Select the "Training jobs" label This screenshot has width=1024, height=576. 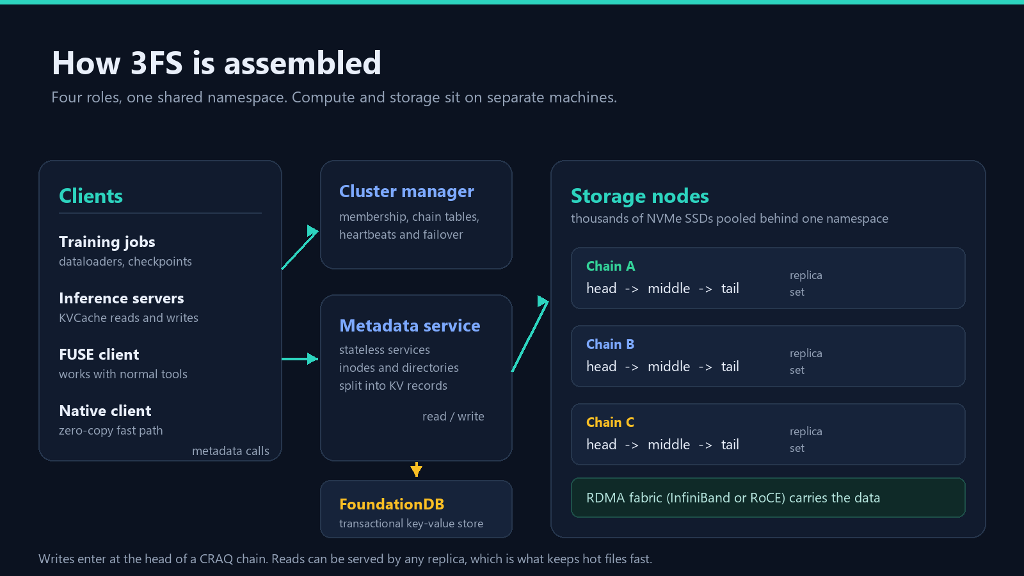point(107,242)
